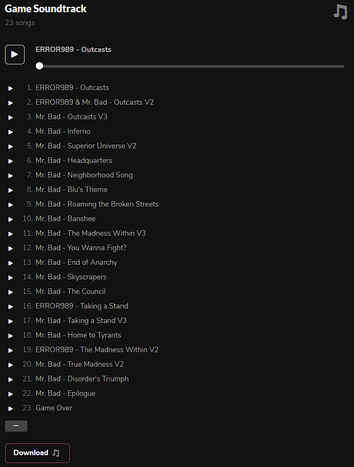Click the Download button
The image size is (354, 467).
(x=37, y=453)
